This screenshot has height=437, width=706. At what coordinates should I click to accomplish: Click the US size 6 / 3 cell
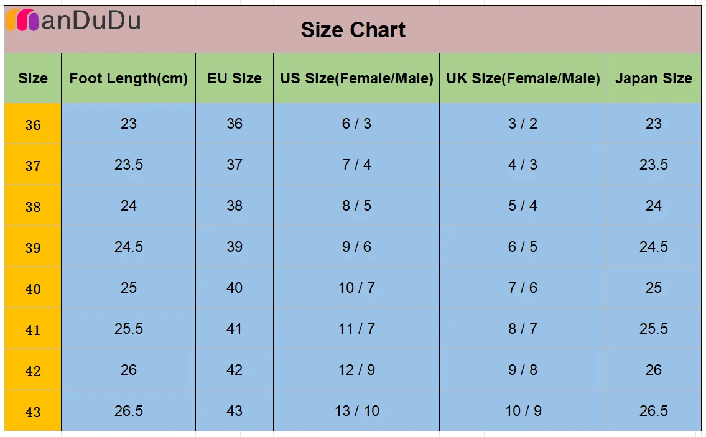(356, 124)
